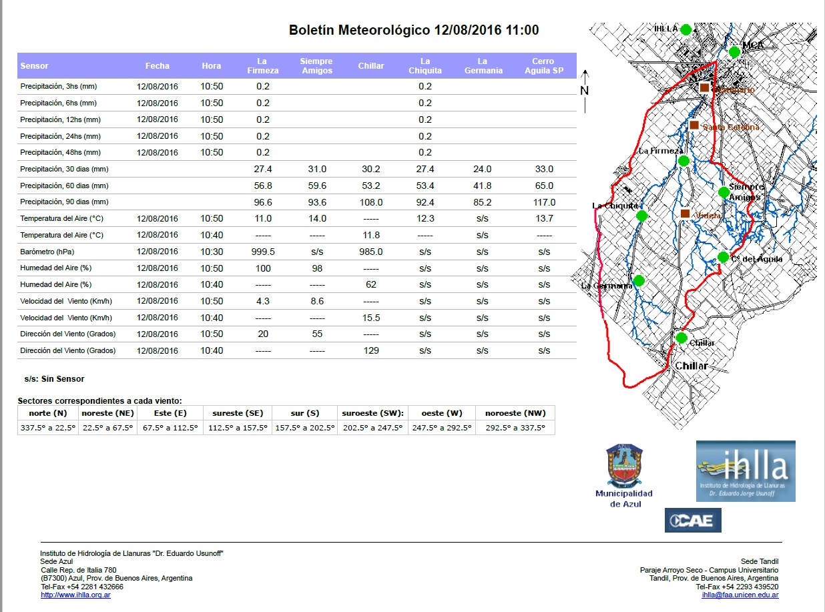Viewport: 825px width, 612px height.
Task: Click the ihlla institute logo
Action: pos(746,471)
